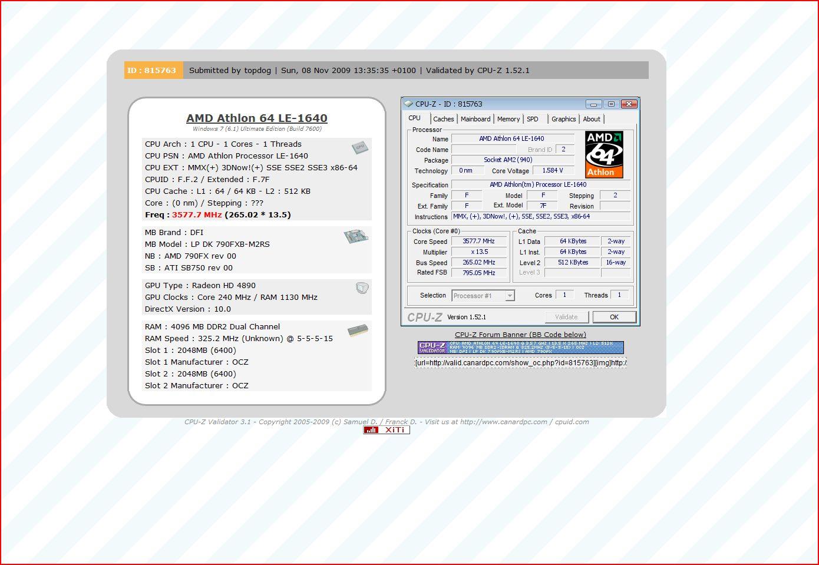819x565 pixels.
Task: Close the CPU-Z window
Action: coord(629,104)
